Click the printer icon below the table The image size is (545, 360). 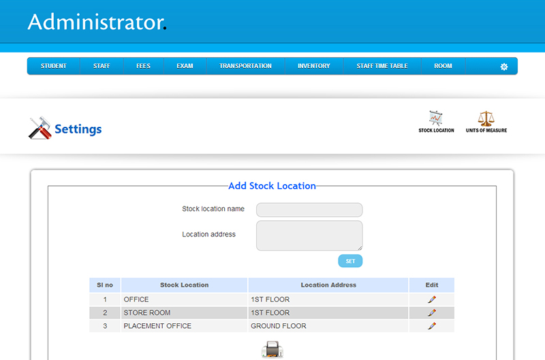[272, 350]
